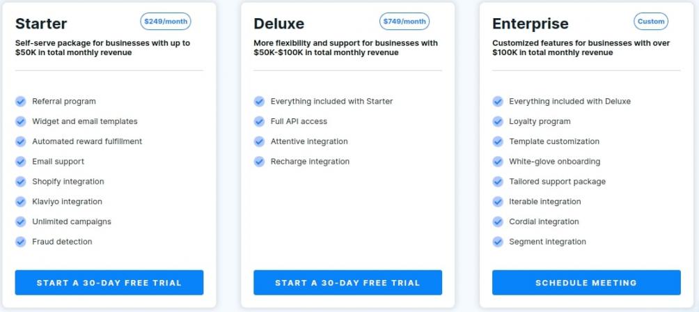Click the Custom pricing badge
This screenshot has height=312, width=699.
click(651, 22)
